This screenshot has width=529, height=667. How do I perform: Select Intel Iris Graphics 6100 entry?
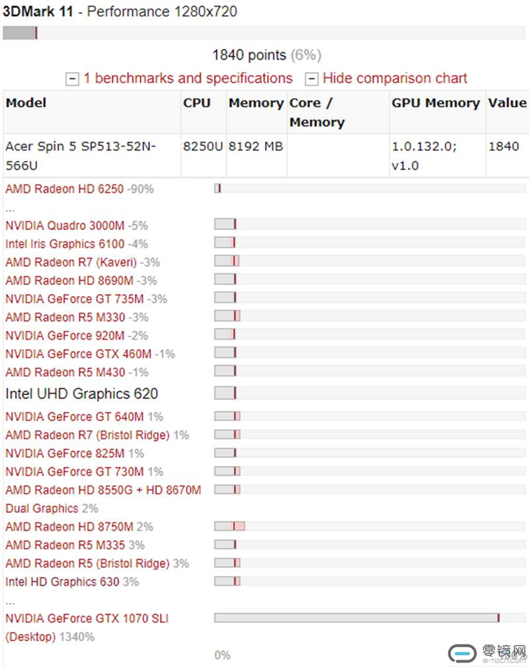[x=65, y=244]
